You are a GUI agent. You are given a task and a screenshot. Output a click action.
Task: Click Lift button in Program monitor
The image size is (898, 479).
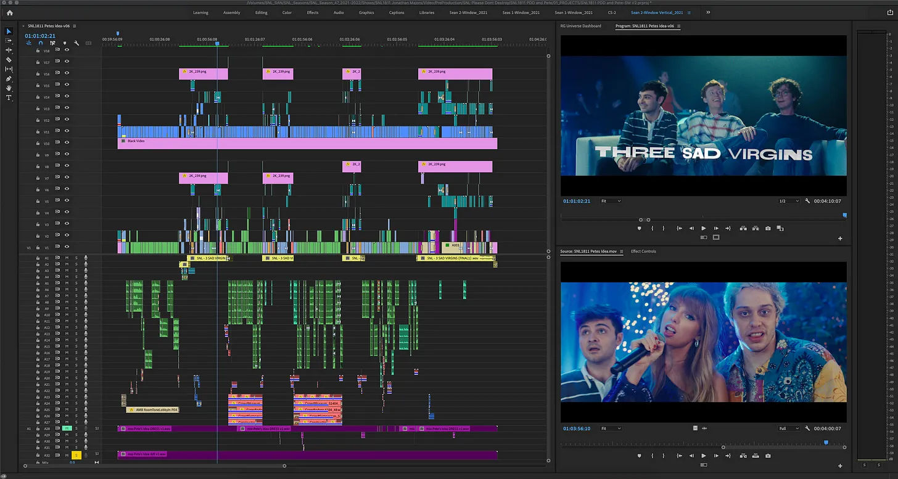[743, 229]
